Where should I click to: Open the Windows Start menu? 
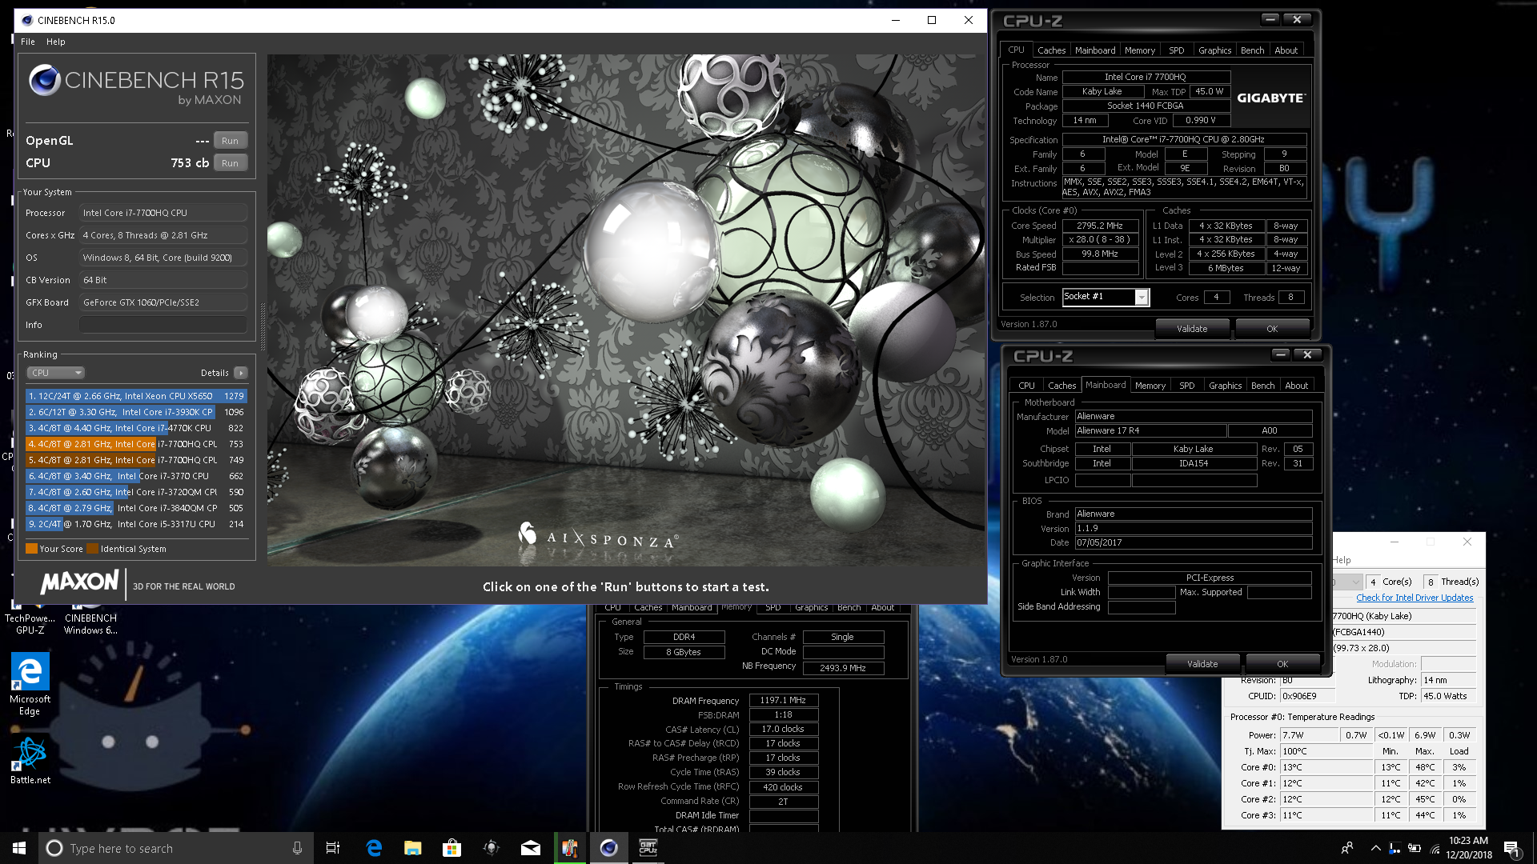tap(19, 848)
